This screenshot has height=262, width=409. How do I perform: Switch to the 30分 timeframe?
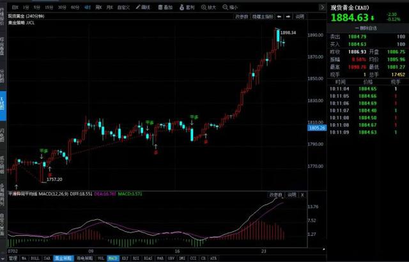[x=62, y=8]
